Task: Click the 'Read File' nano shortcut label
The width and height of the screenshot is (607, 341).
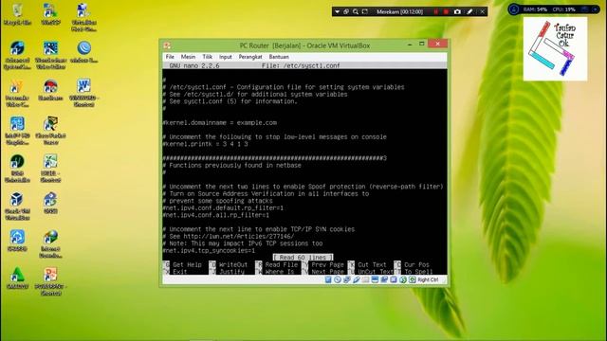Action: coord(282,265)
